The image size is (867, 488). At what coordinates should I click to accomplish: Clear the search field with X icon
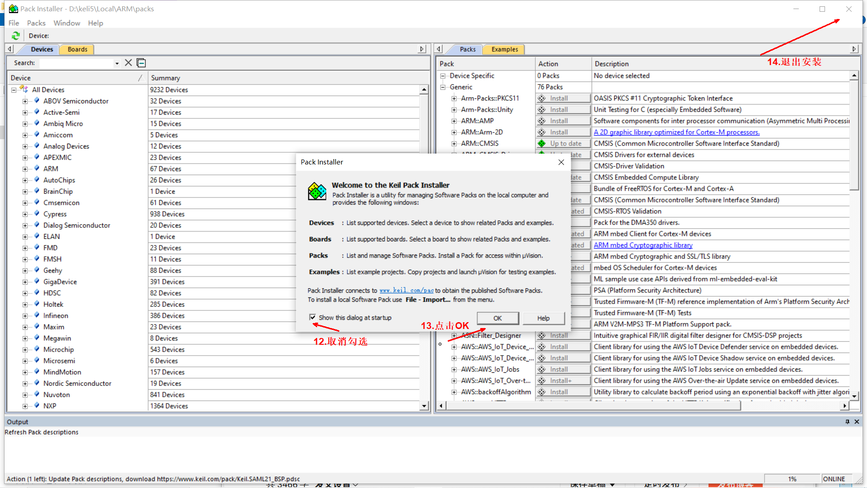pyautogui.click(x=128, y=63)
